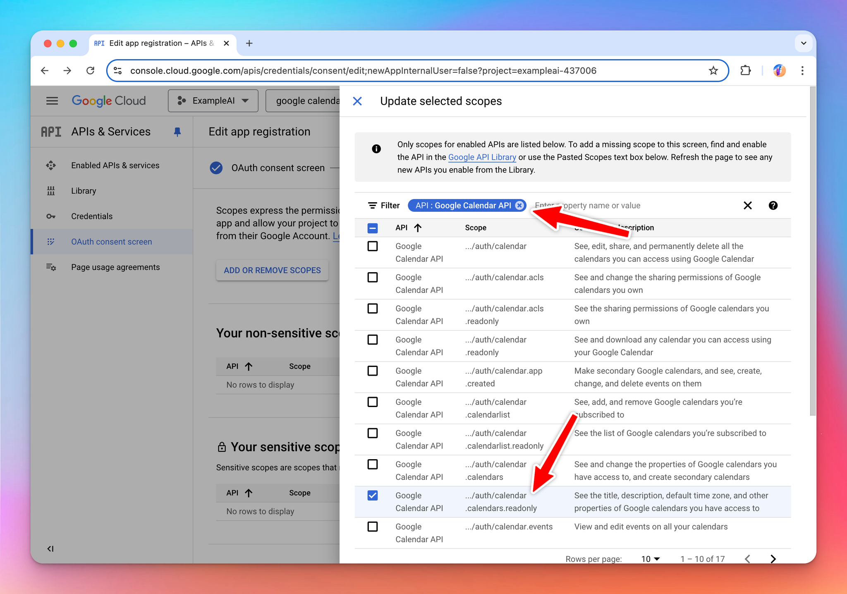
Task: Click the Google API Library link
Action: click(482, 157)
